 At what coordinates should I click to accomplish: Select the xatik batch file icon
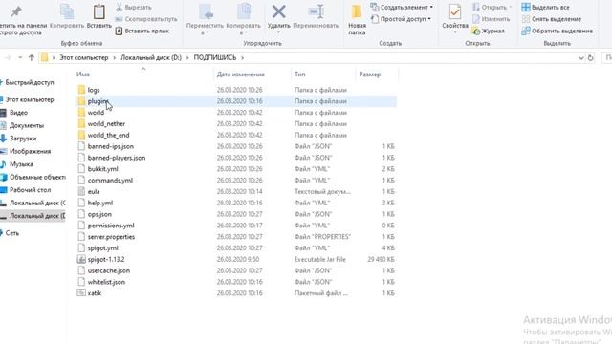(81, 293)
